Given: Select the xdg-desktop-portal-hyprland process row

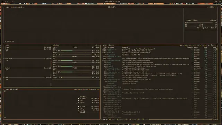Looking at the screenshot, I should tap(159, 80).
